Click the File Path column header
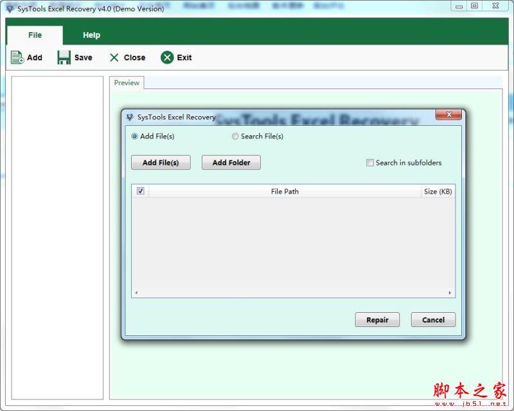Viewport: 514px width, 411px height. (285, 191)
